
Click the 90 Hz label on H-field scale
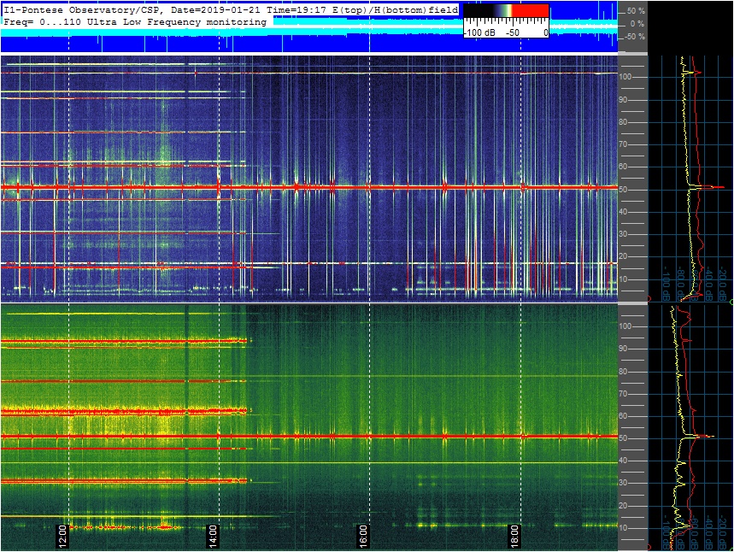(x=623, y=349)
